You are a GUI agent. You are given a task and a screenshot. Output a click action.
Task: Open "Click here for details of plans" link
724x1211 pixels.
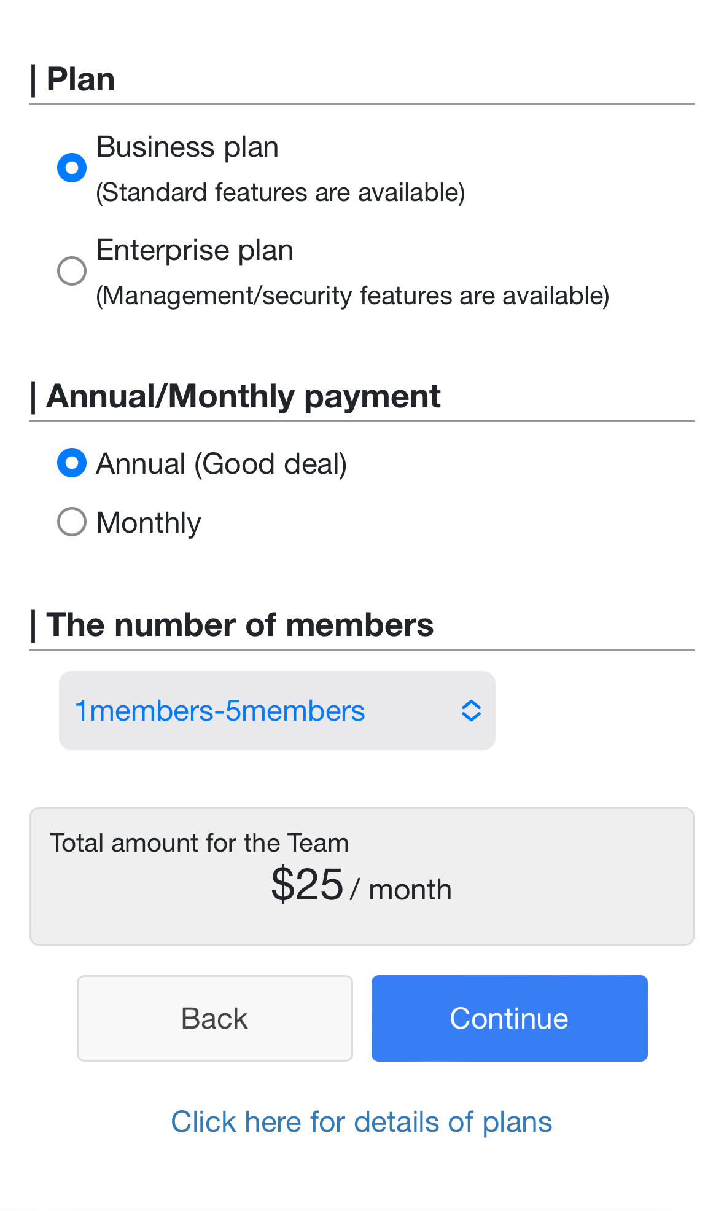[x=362, y=1122]
